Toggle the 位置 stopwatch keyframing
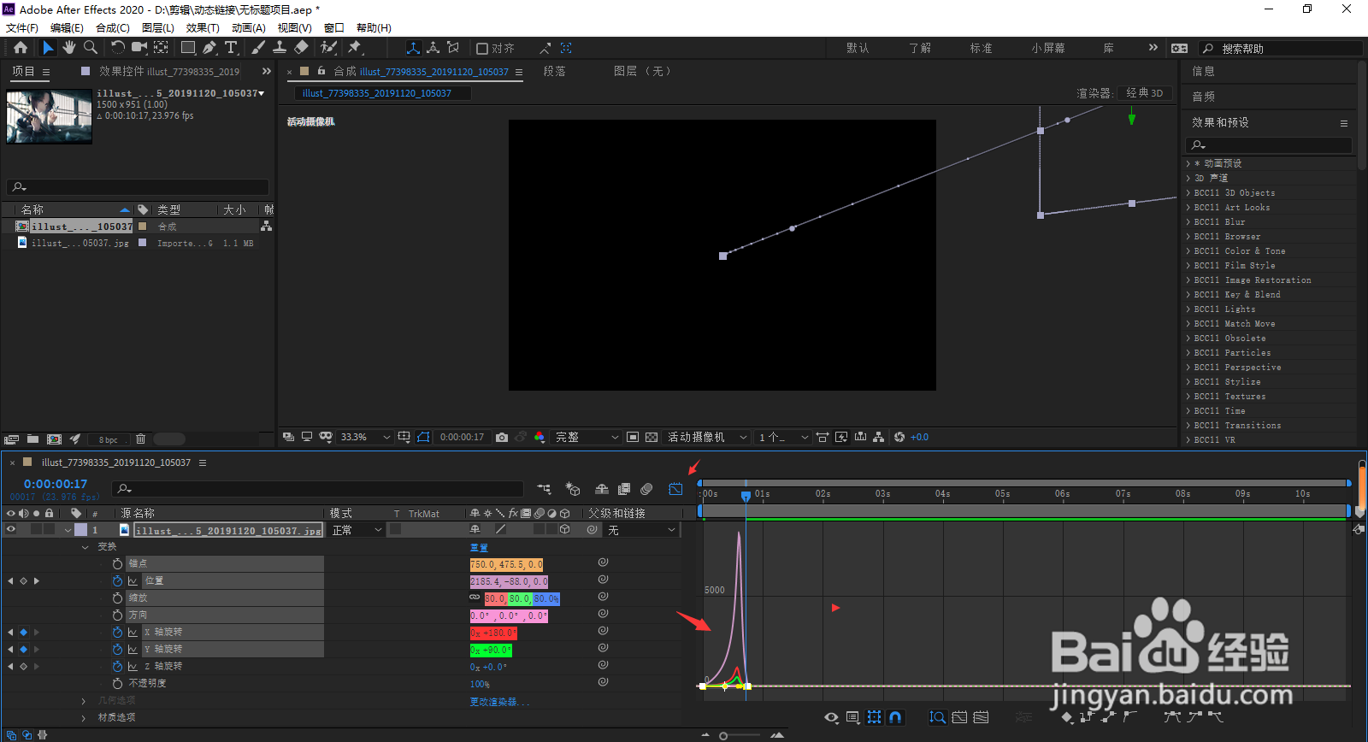 [117, 581]
